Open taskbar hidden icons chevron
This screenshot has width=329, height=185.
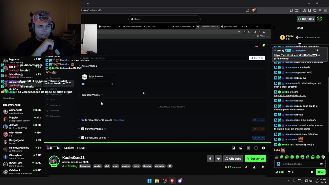click(288, 181)
